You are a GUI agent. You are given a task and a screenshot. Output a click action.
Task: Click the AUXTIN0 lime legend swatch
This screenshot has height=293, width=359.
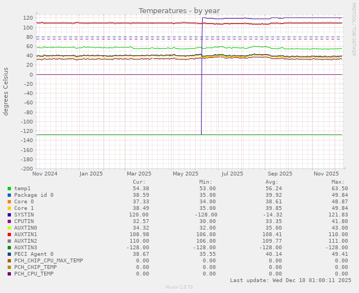(9, 228)
